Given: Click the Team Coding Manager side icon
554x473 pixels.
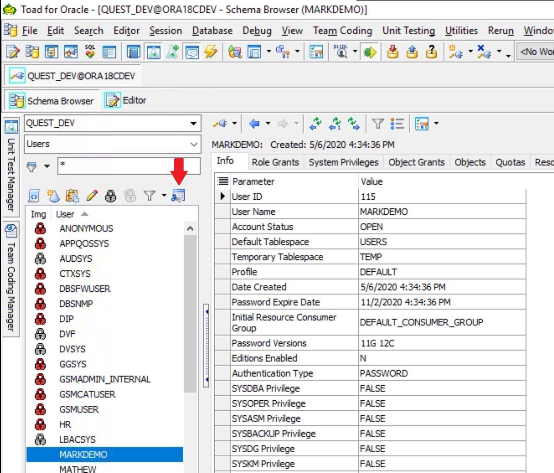Looking at the screenshot, I should 11,230.
